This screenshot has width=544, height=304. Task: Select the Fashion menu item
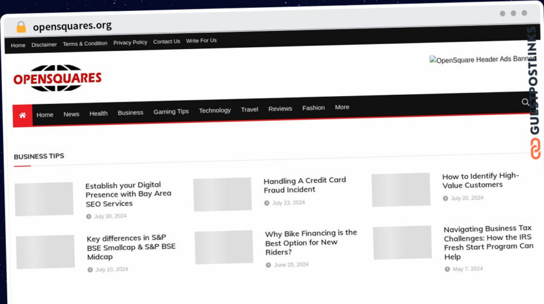tap(313, 108)
